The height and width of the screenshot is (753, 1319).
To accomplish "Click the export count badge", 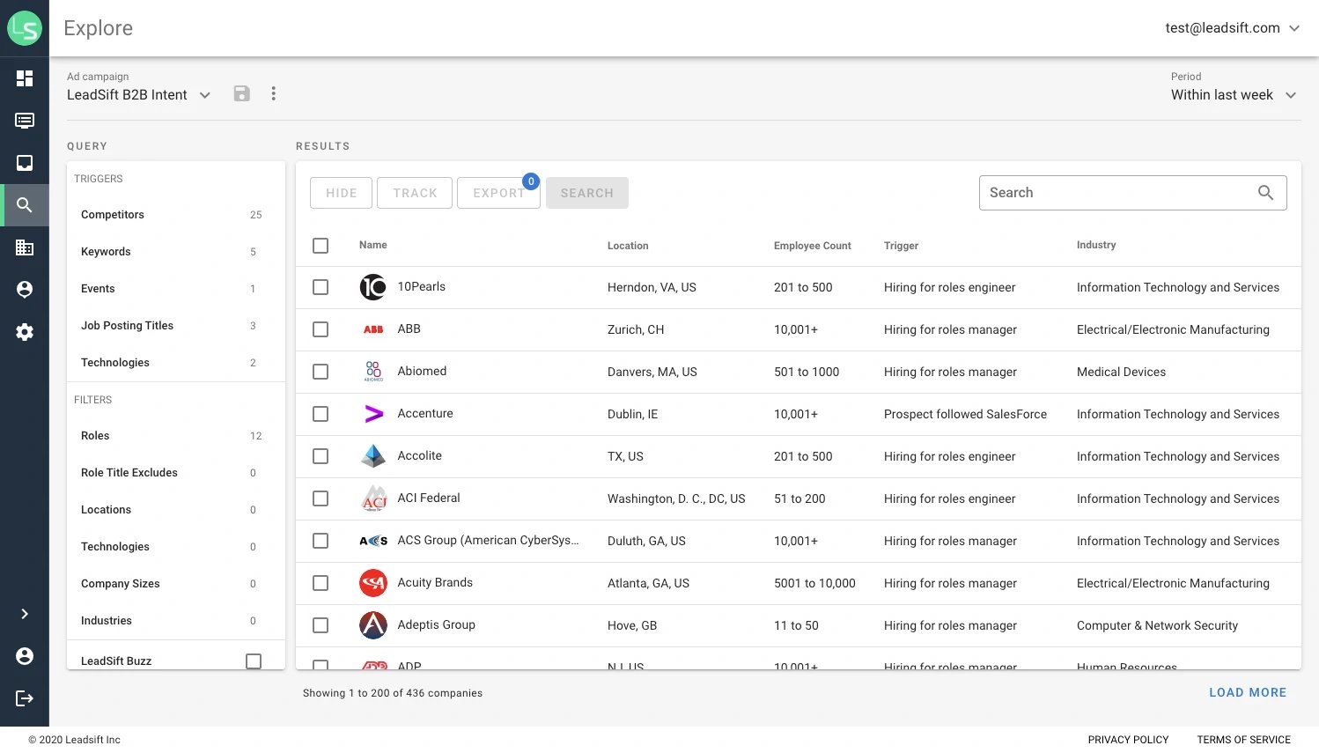I will [531, 181].
